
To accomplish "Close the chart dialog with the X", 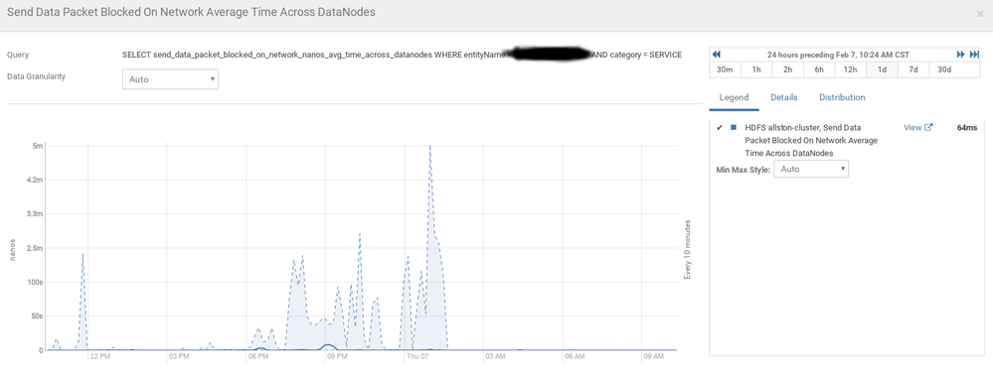I will 980,13.
